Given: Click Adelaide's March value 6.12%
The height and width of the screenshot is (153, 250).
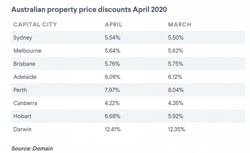Looking at the screenshot, I should 175,77.
